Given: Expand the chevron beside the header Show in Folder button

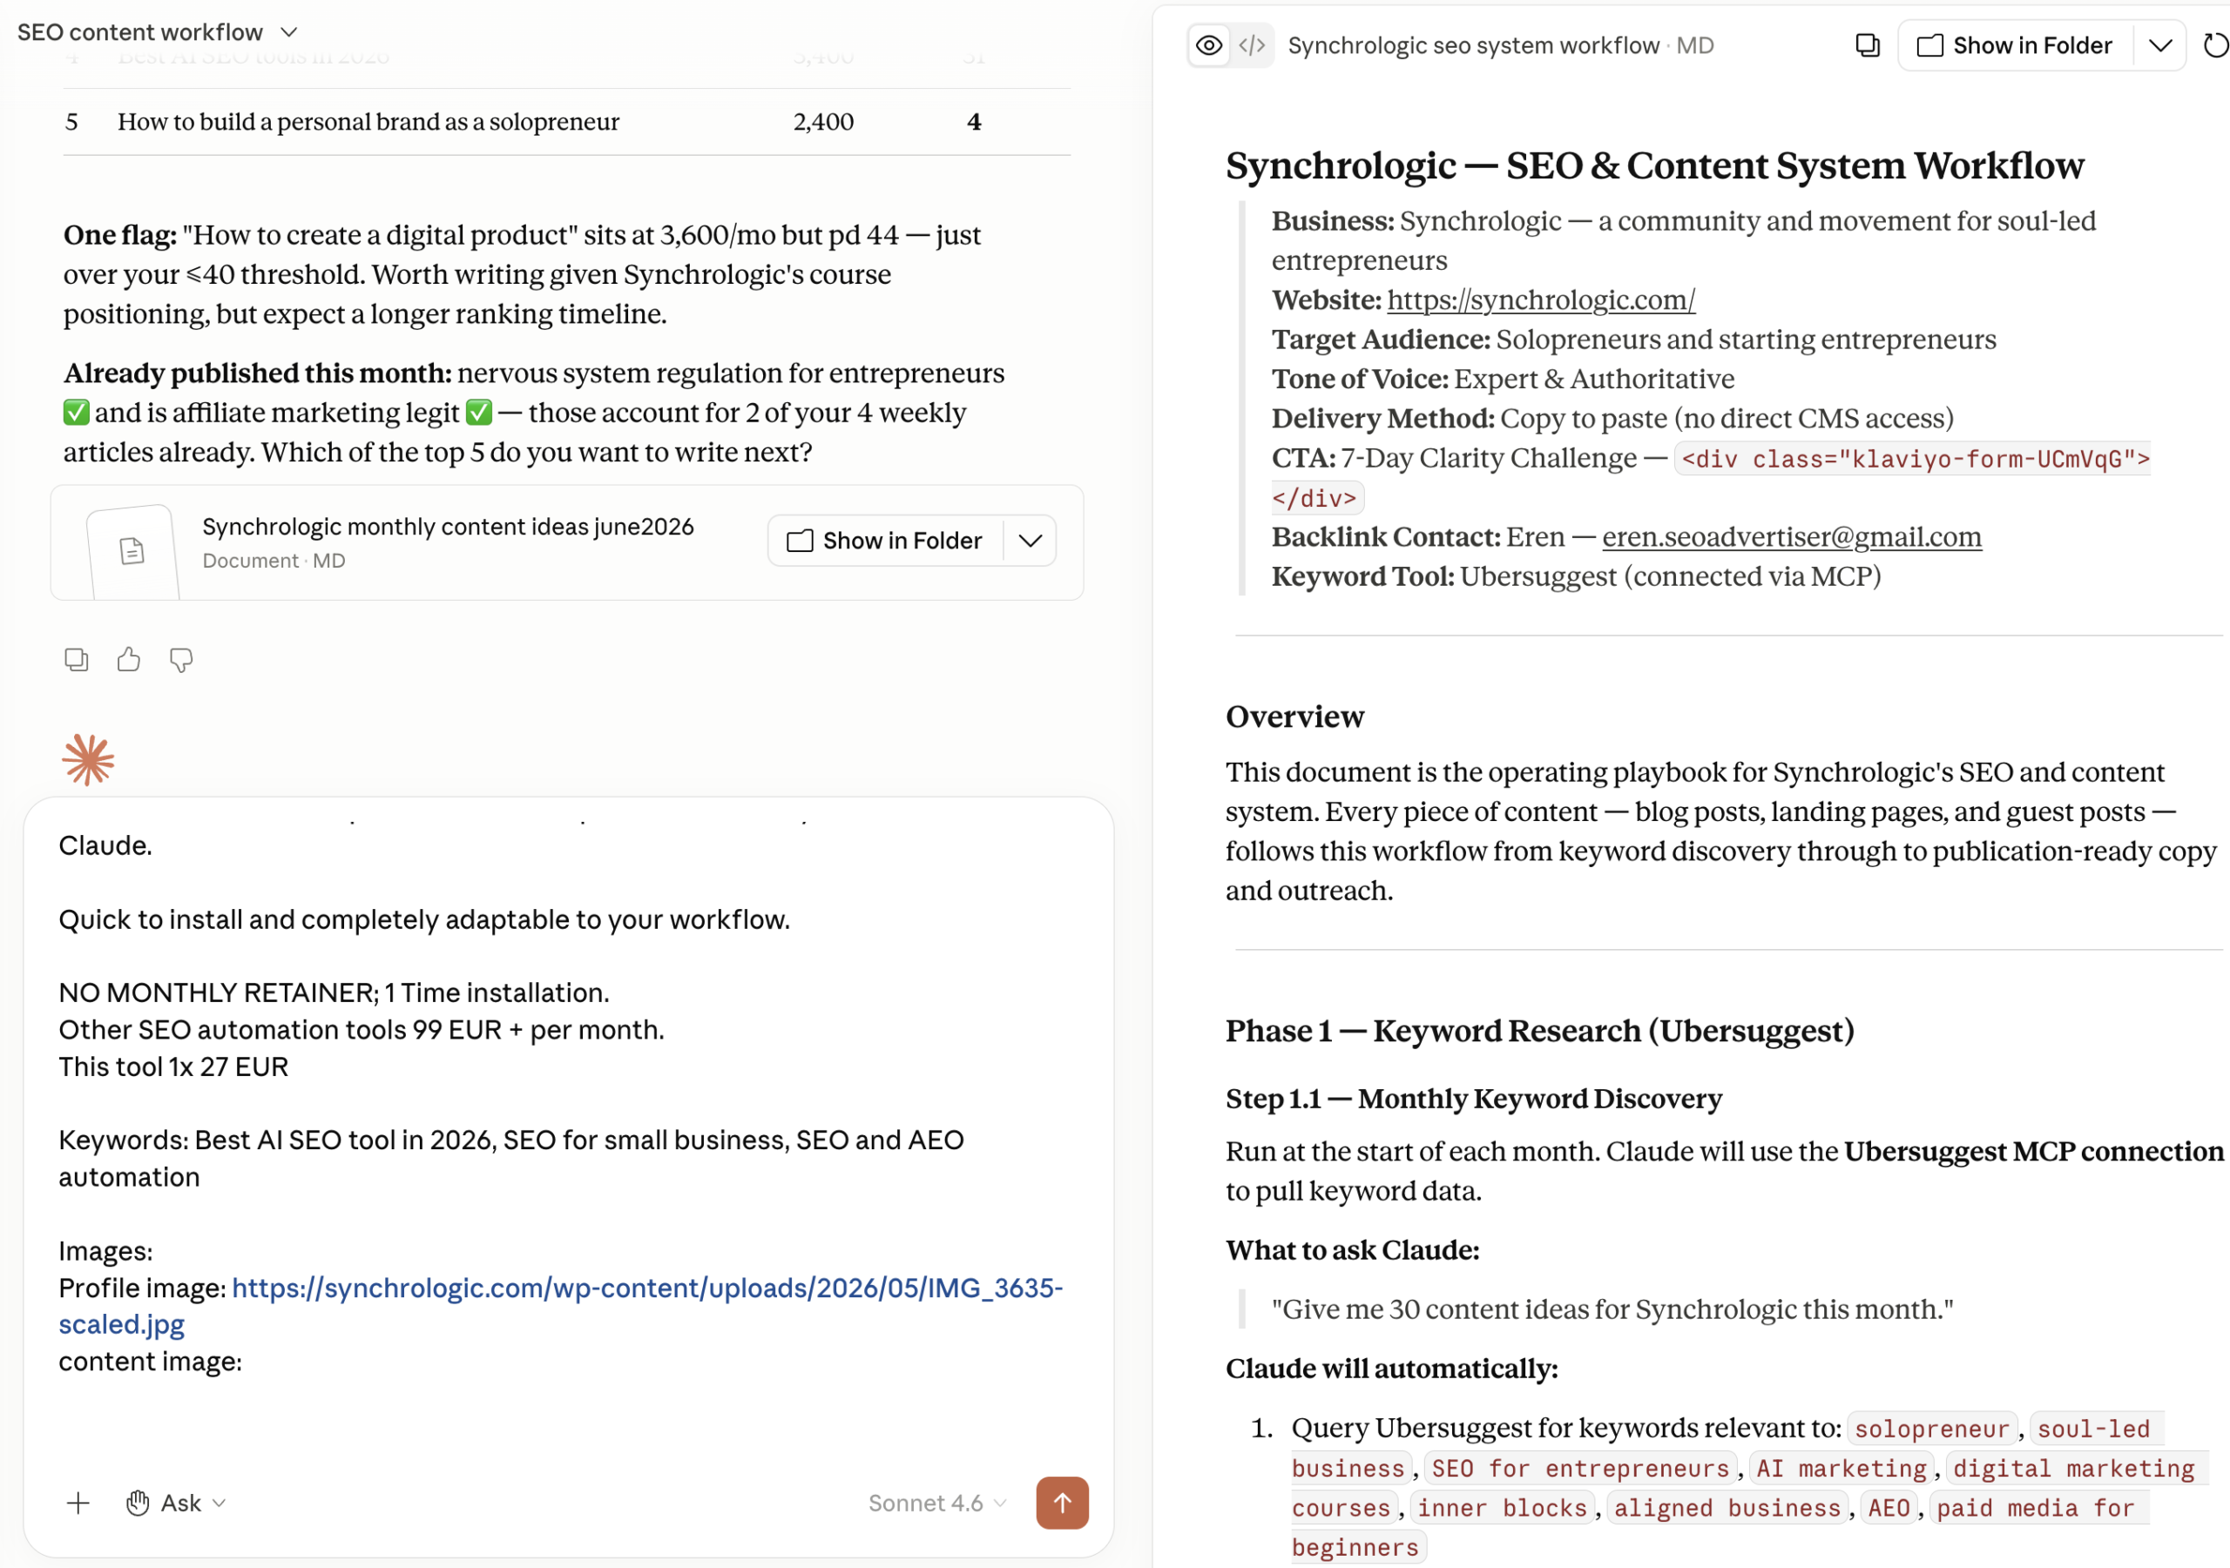Looking at the screenshot, I should click(2160, 45).
